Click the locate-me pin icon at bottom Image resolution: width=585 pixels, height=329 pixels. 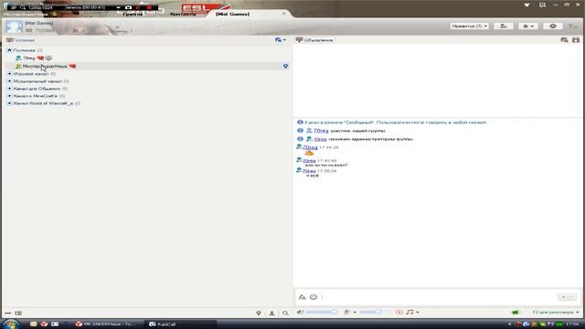coord(259,313)
